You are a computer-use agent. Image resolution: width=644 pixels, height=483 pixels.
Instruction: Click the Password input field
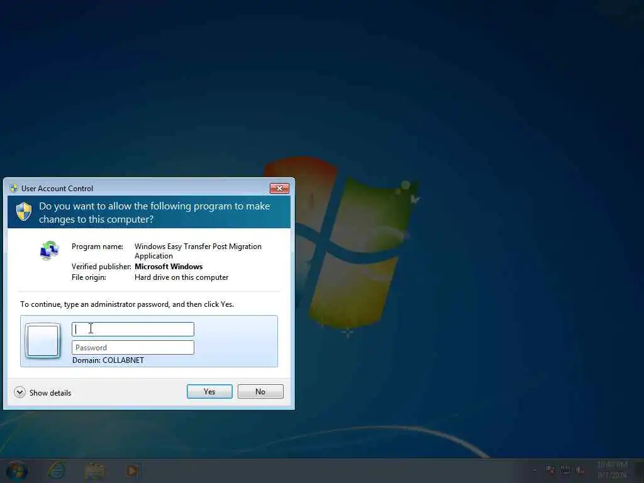coord(133,347)
